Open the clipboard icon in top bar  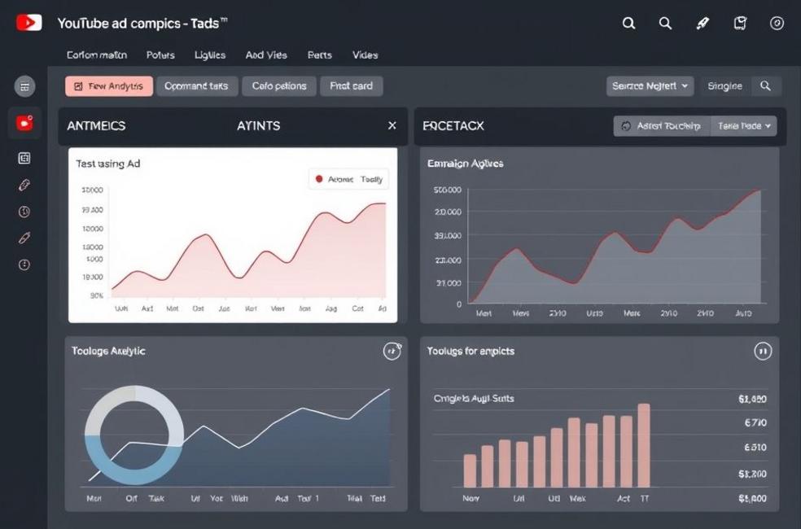point(740,24)
